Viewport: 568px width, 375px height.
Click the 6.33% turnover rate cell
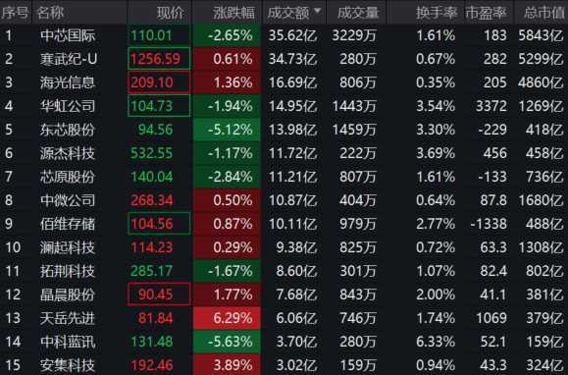click(x=436, y=342)
